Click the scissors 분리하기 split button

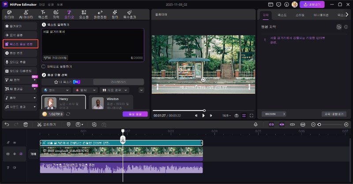pyautogui.click(x=47, y=125)
